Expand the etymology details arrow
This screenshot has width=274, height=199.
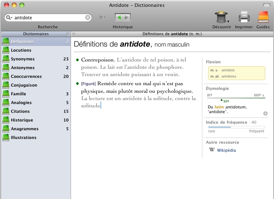266,114
